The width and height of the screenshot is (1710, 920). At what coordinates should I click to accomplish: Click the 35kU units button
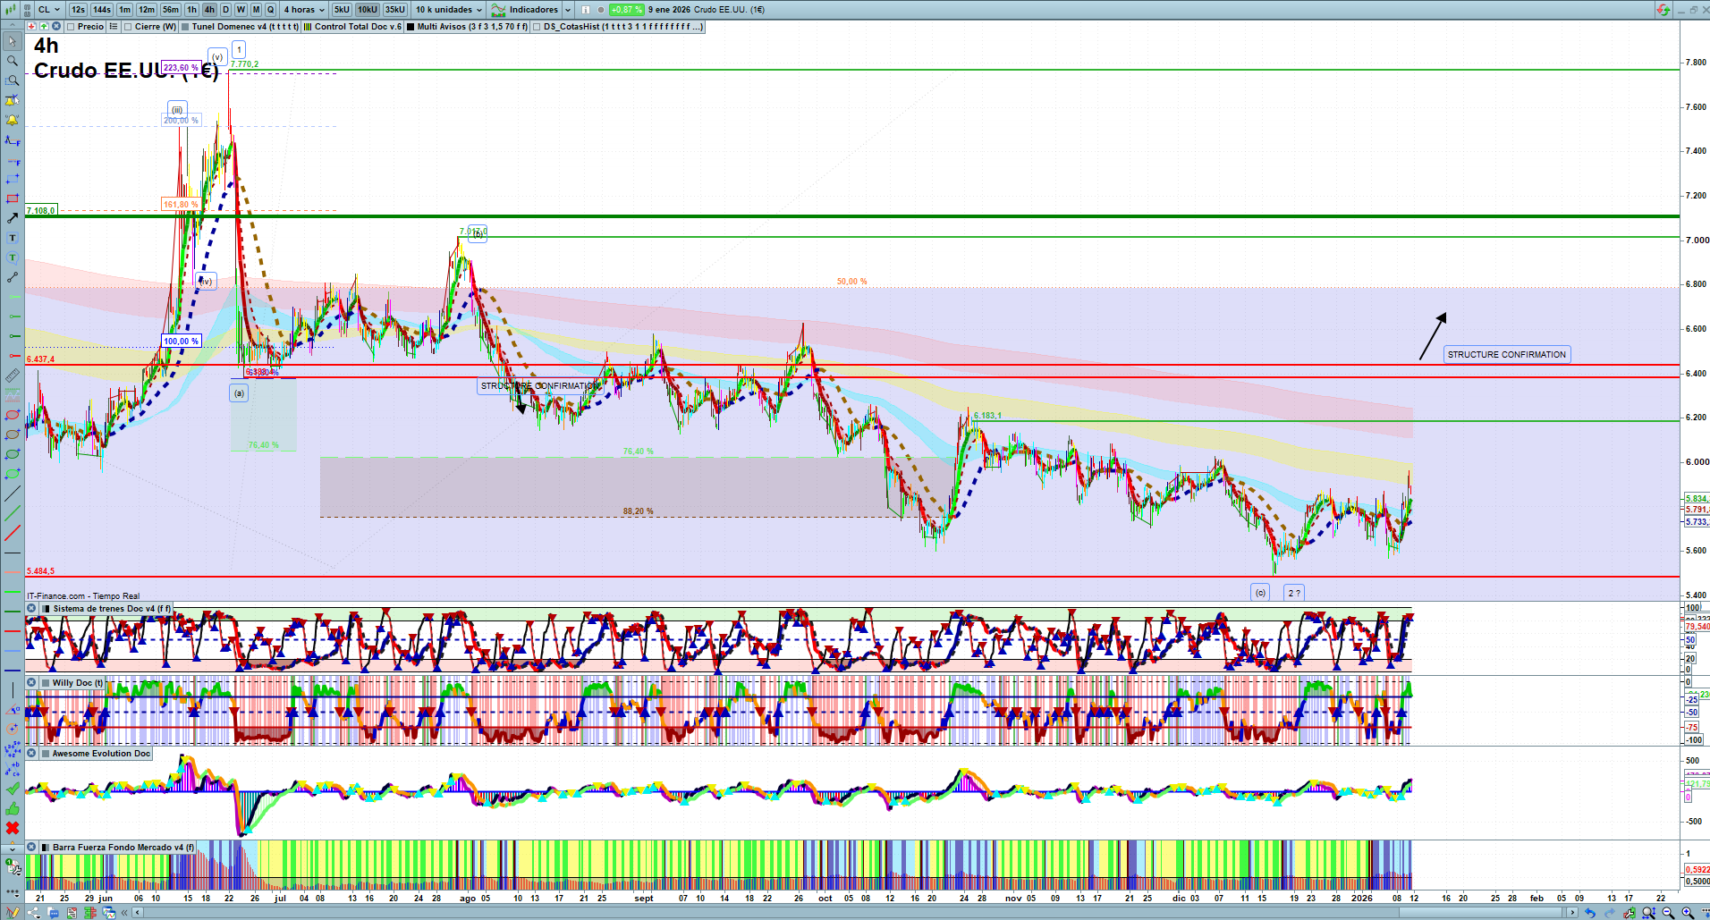point(395,10)
